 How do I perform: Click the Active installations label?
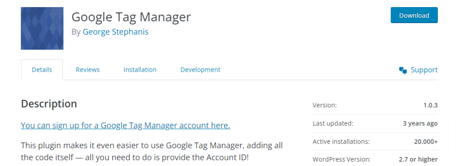(341, 142)
